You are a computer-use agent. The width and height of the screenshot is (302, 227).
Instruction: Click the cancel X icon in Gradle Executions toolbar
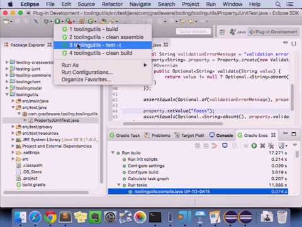[x=262, y=146]
